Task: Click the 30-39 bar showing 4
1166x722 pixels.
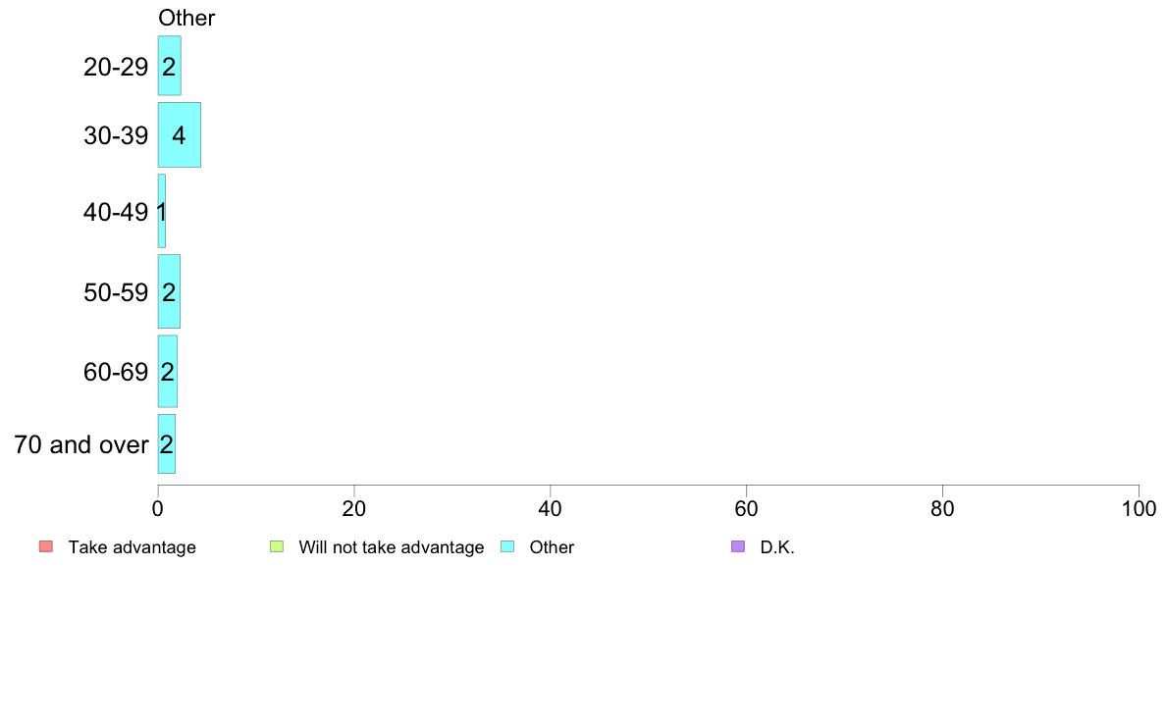Action: [x=180, y=134]
